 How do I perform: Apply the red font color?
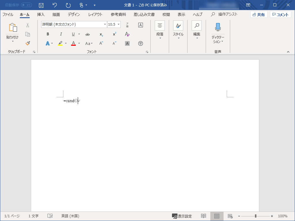[73, 43]
